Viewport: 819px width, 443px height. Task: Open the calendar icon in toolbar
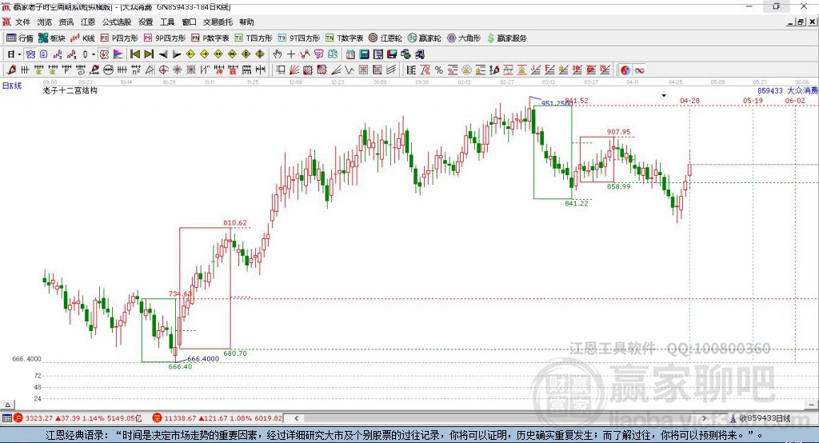(x=350, y=54)
